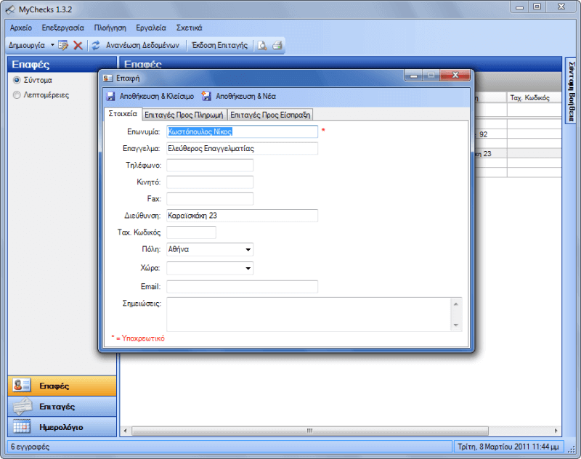Click the Έκδοση Επιταγής button
Screen dimensions: 581x459
click(x=219, y=45)
